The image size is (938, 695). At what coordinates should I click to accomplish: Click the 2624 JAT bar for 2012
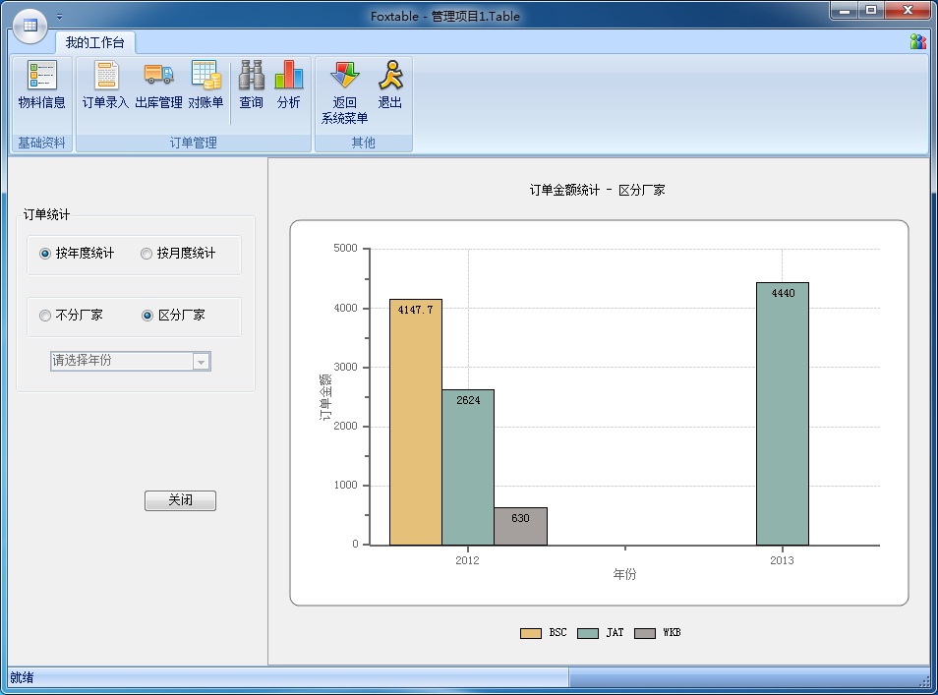(x=468, y=467)
